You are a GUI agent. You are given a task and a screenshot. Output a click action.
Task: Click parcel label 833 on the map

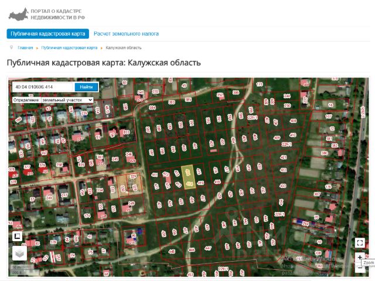pos(127,132)
